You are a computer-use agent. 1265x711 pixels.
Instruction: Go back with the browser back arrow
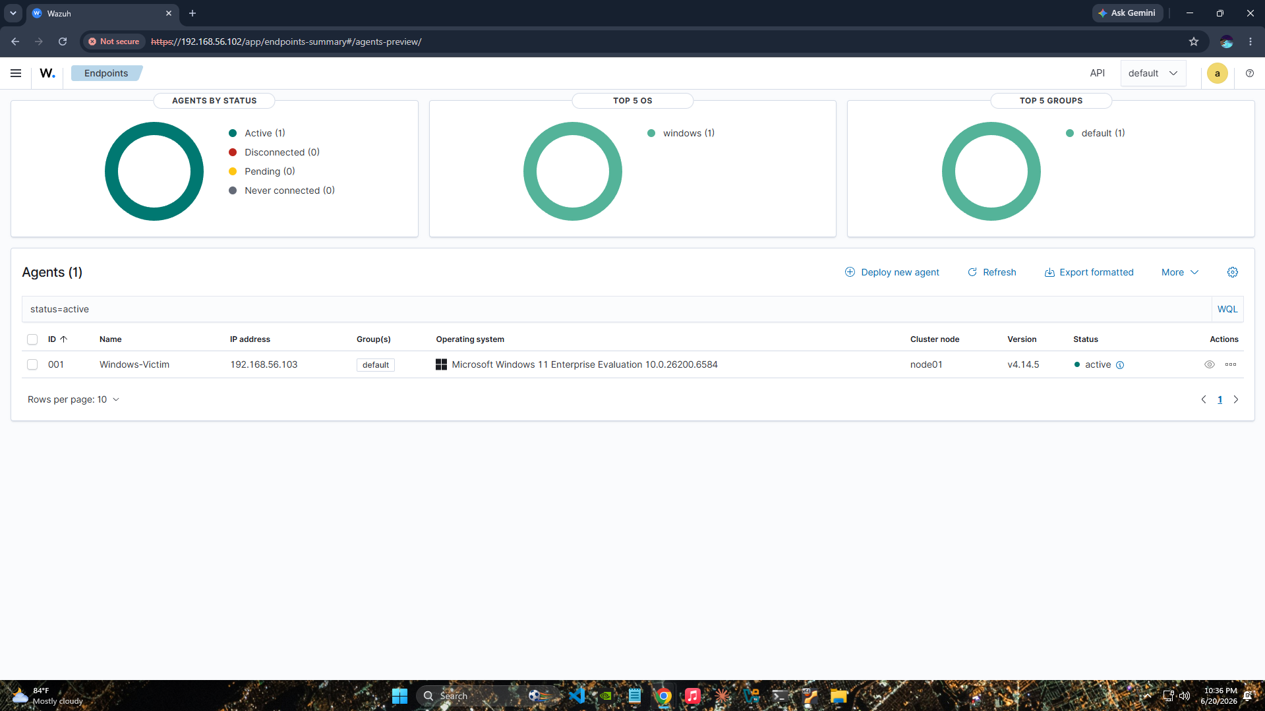(15, 42)
